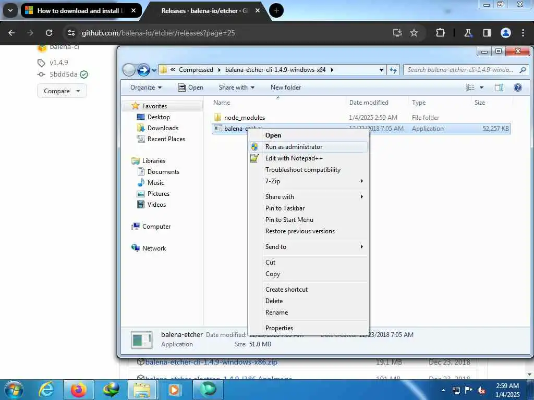Sort by Name column header

pyautogui.click(x=277, y=103)
